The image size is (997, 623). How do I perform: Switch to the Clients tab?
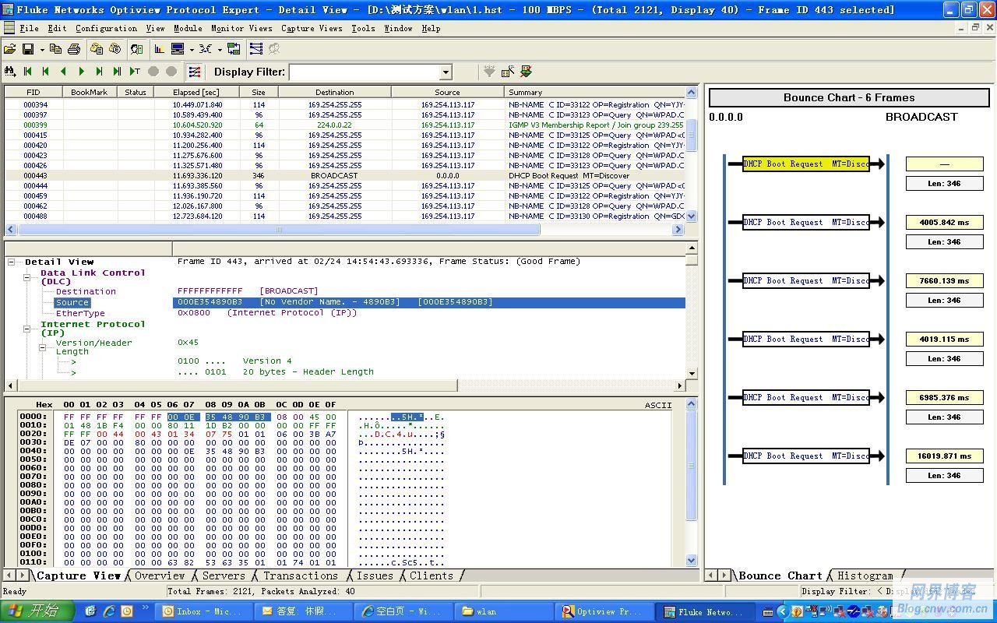(431, 575)
